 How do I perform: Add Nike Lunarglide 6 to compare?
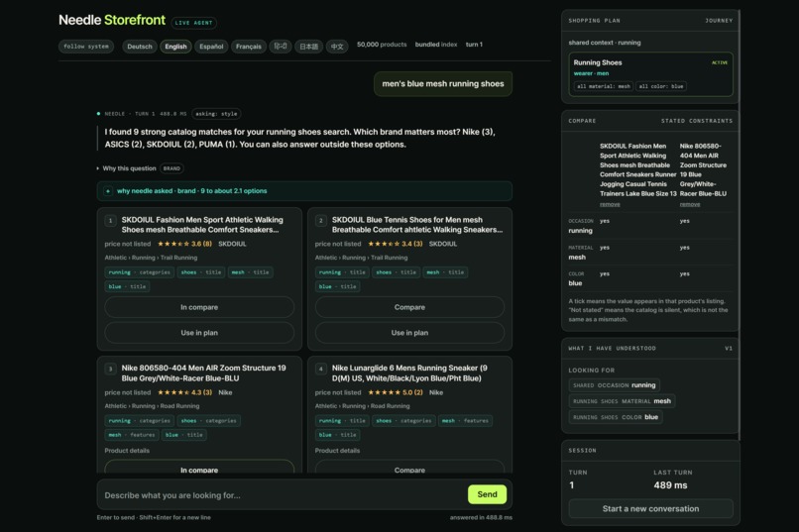409,468
